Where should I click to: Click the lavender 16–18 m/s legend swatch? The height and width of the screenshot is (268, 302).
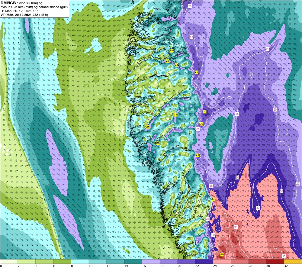pos(151,261)
